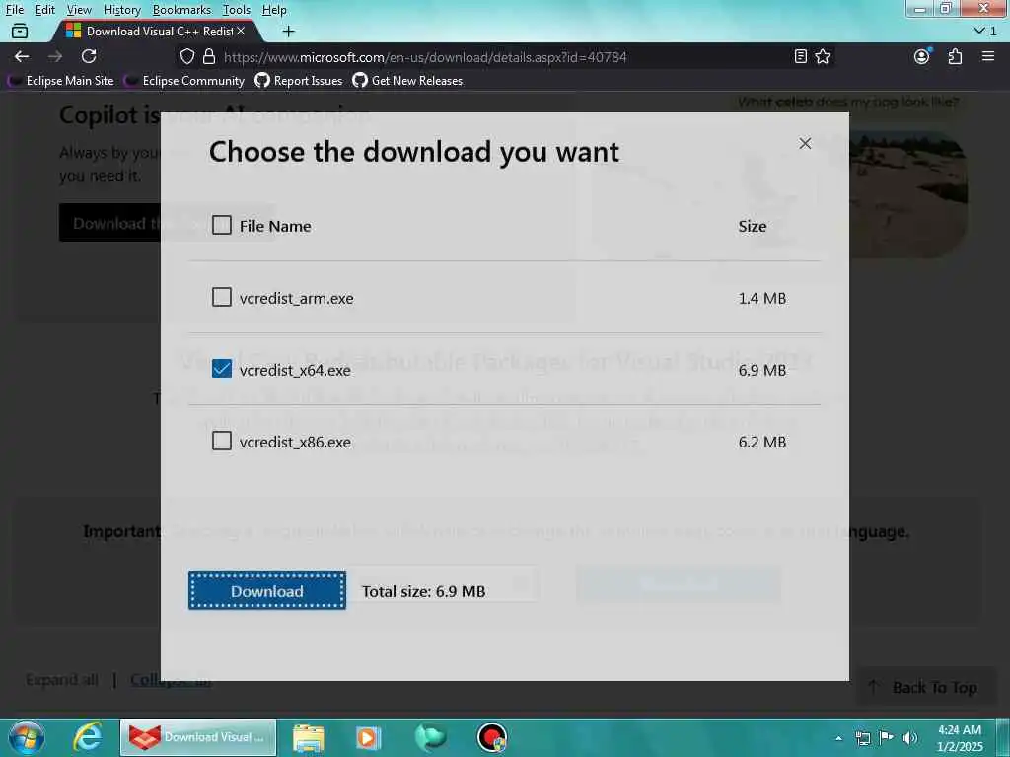Click the Action Center flag tray icon

point(887,737)
